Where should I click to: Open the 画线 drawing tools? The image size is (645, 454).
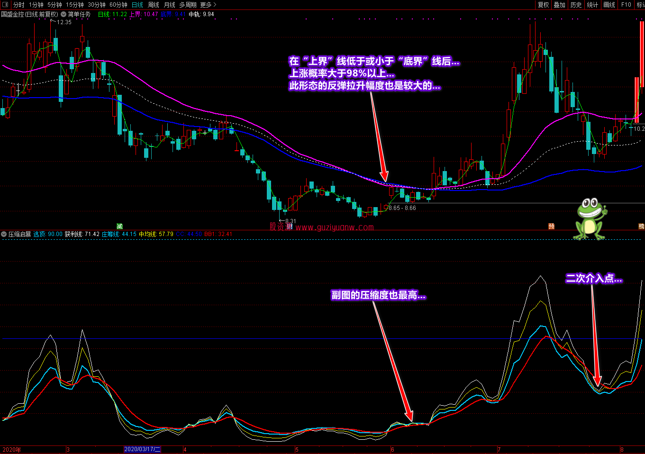609,5
